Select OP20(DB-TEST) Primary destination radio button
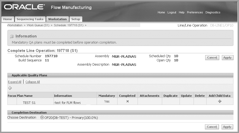The width and height of the screenshot is (239, 133). [42, 118]
